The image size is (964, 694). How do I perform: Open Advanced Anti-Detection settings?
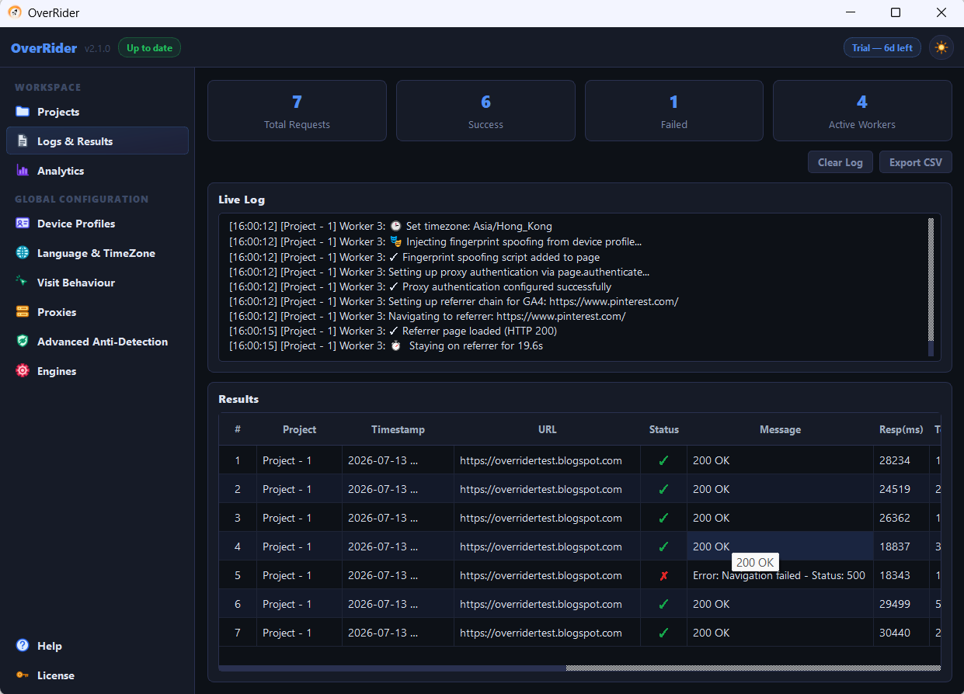[x=97, y=342]
